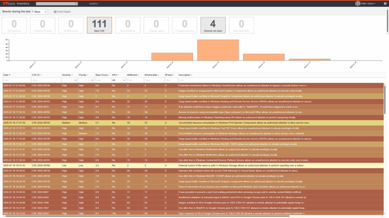389x218 pixels.
Task: Click the New CVE counter tile
Action: tap(100, 25)
